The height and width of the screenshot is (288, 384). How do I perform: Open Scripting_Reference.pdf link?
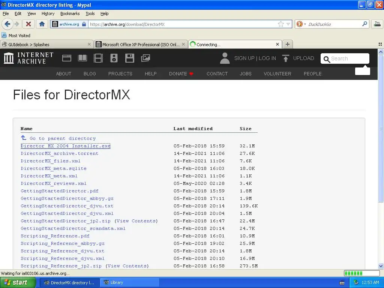(x=55, y=236)
